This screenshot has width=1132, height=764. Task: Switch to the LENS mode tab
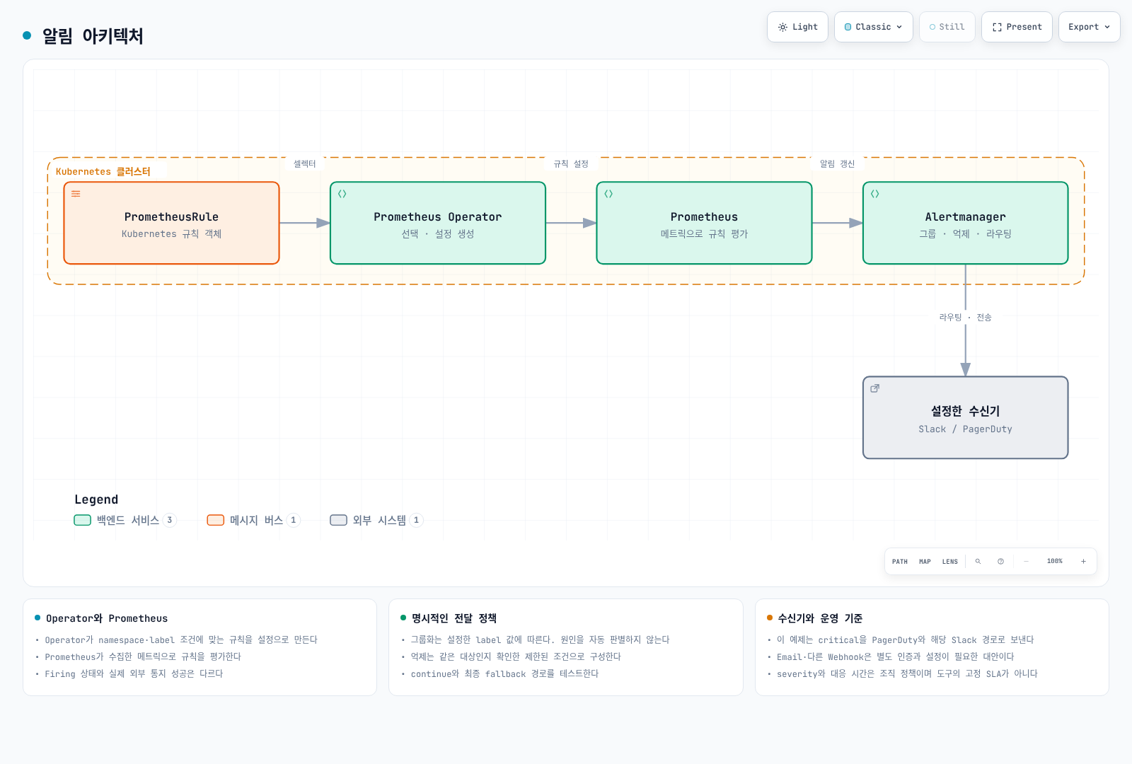pos(950,562)
